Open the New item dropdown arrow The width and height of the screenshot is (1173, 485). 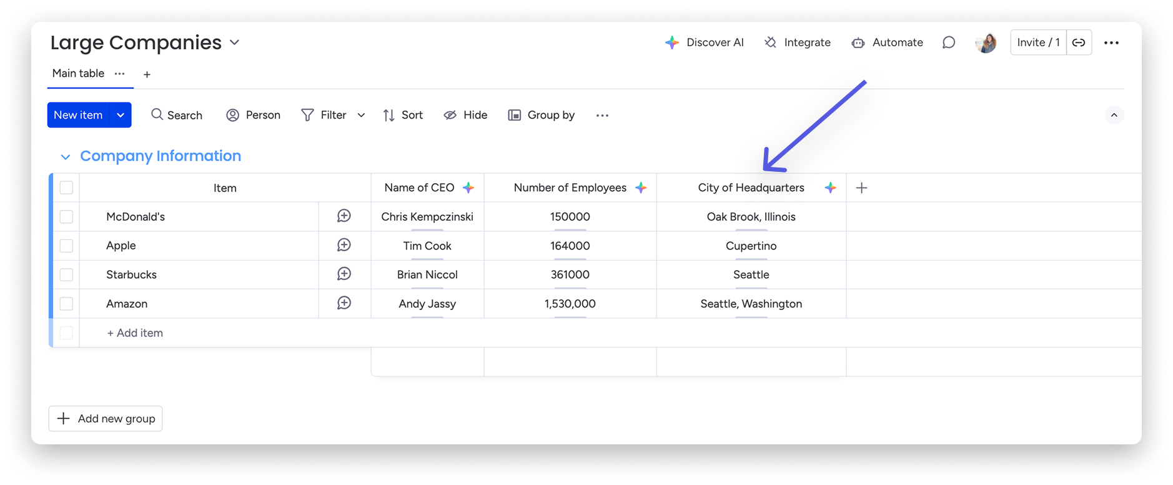pos(121,115)
